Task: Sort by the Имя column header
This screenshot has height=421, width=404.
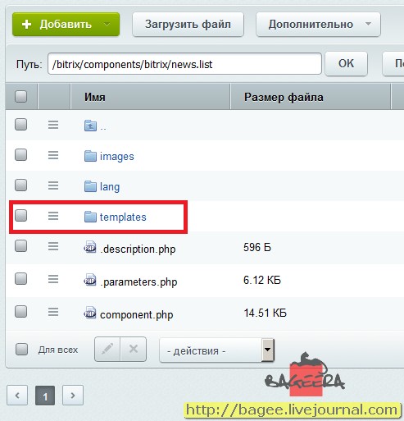Action: (95, 97)
